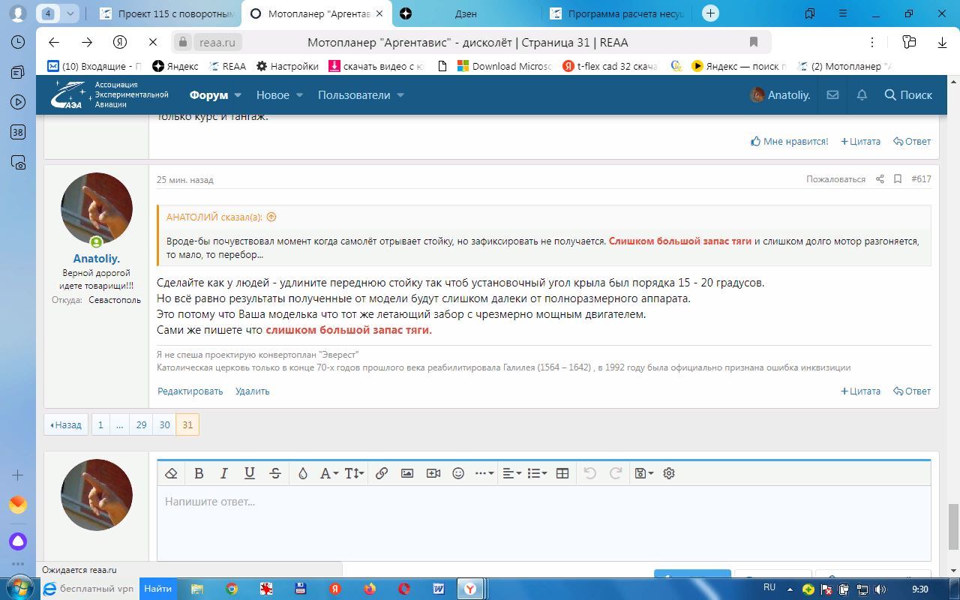Expand the text alignment dropdown
Image resolution: width=960 pixels, height=600 pixels.
pos(511,473)
